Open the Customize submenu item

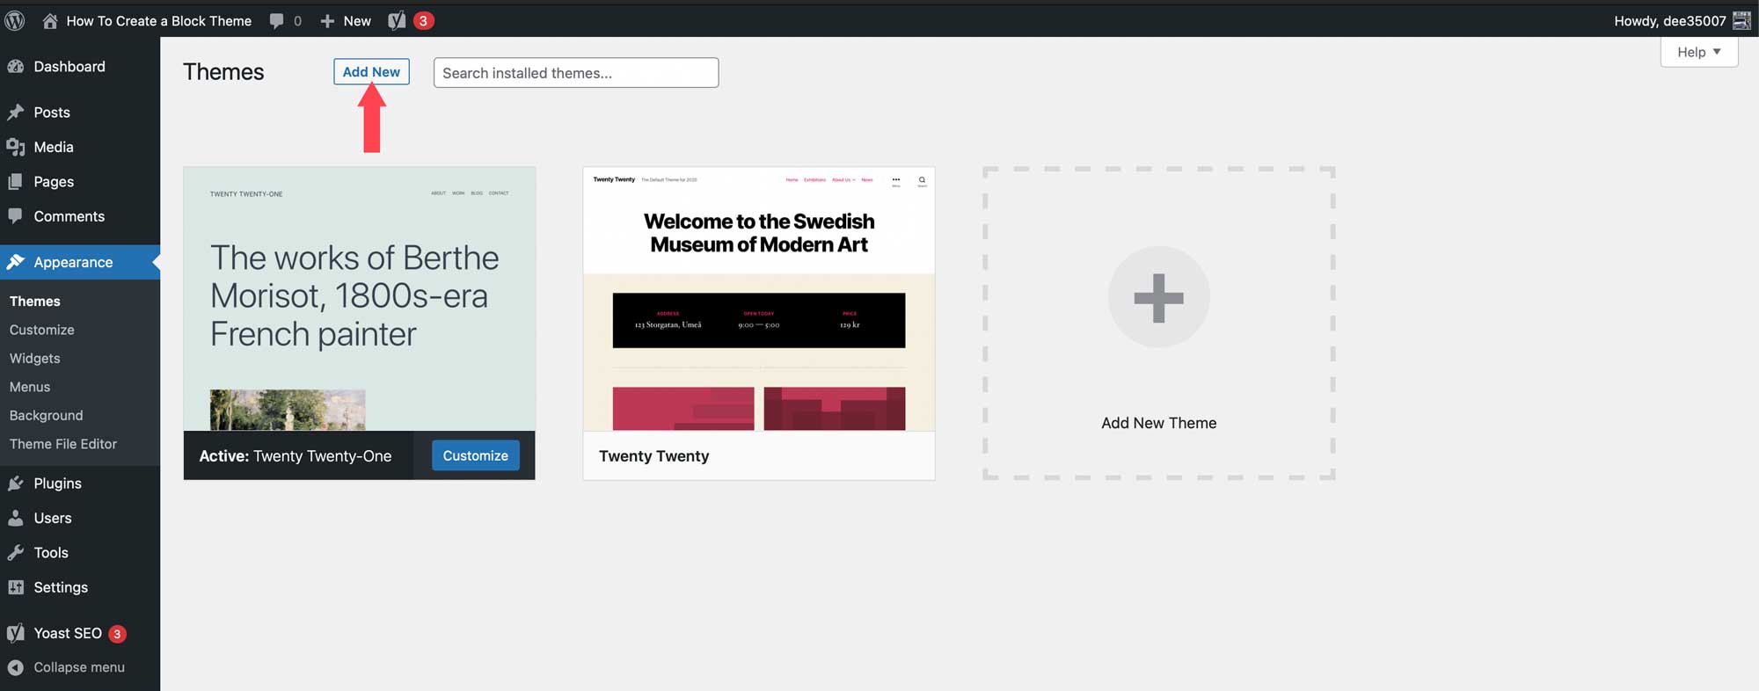42,330
